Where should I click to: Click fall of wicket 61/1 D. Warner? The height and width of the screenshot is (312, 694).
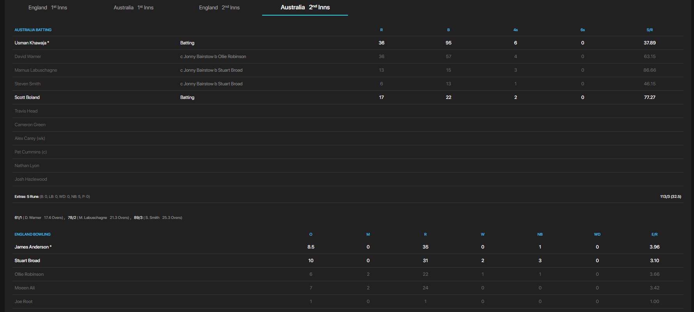(39, 218)
